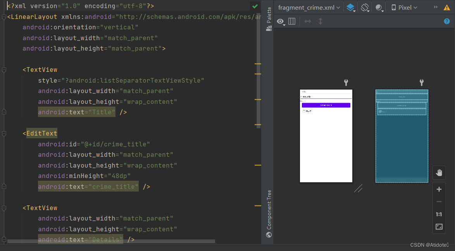Collapse the EditText element using the gutter arrow

click(x=3, y=133)
